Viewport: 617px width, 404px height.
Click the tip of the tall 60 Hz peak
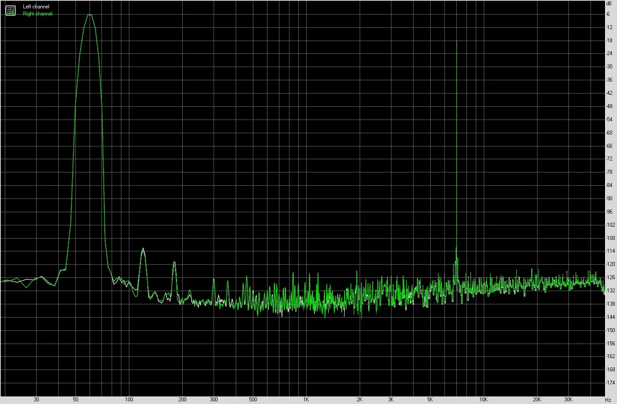pyautogui.click(x=90, y=15)
